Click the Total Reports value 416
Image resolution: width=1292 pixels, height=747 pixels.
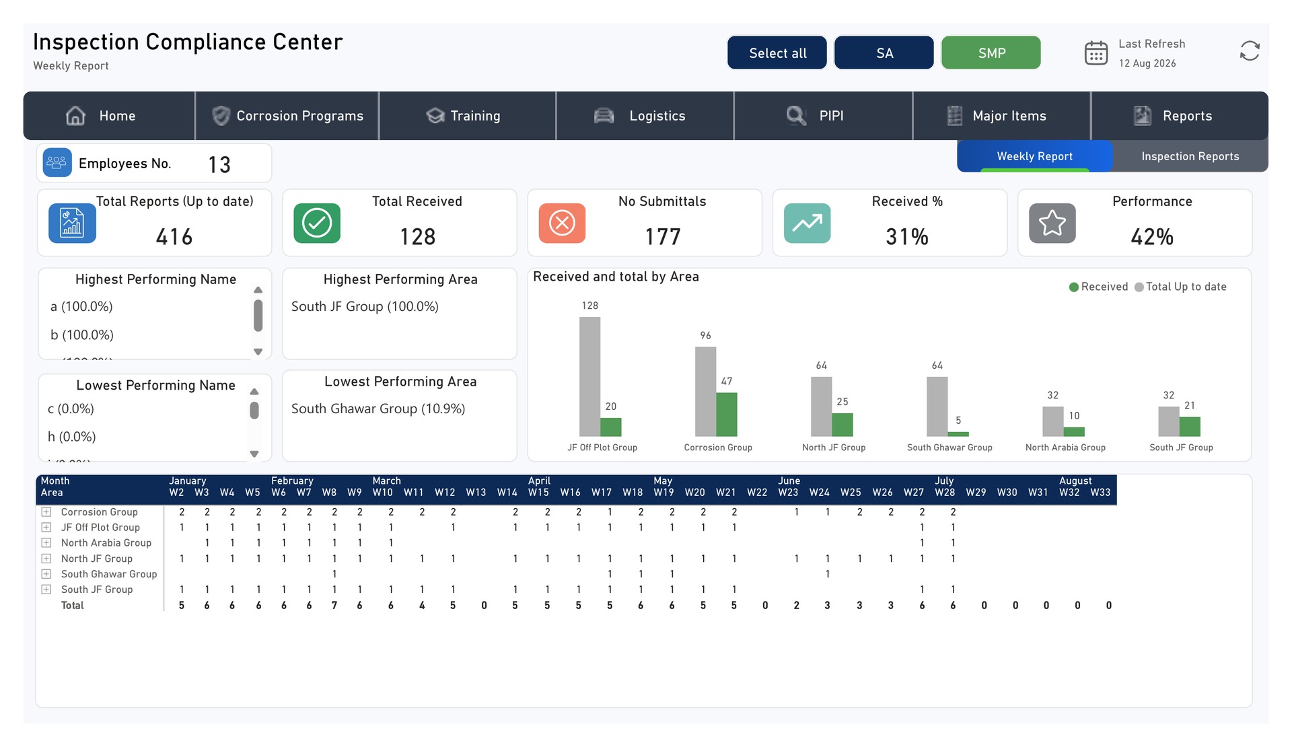(174, 237)
